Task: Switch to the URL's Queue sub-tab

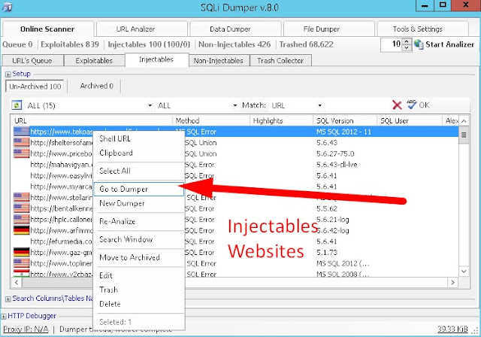Action: pos(33,60)
